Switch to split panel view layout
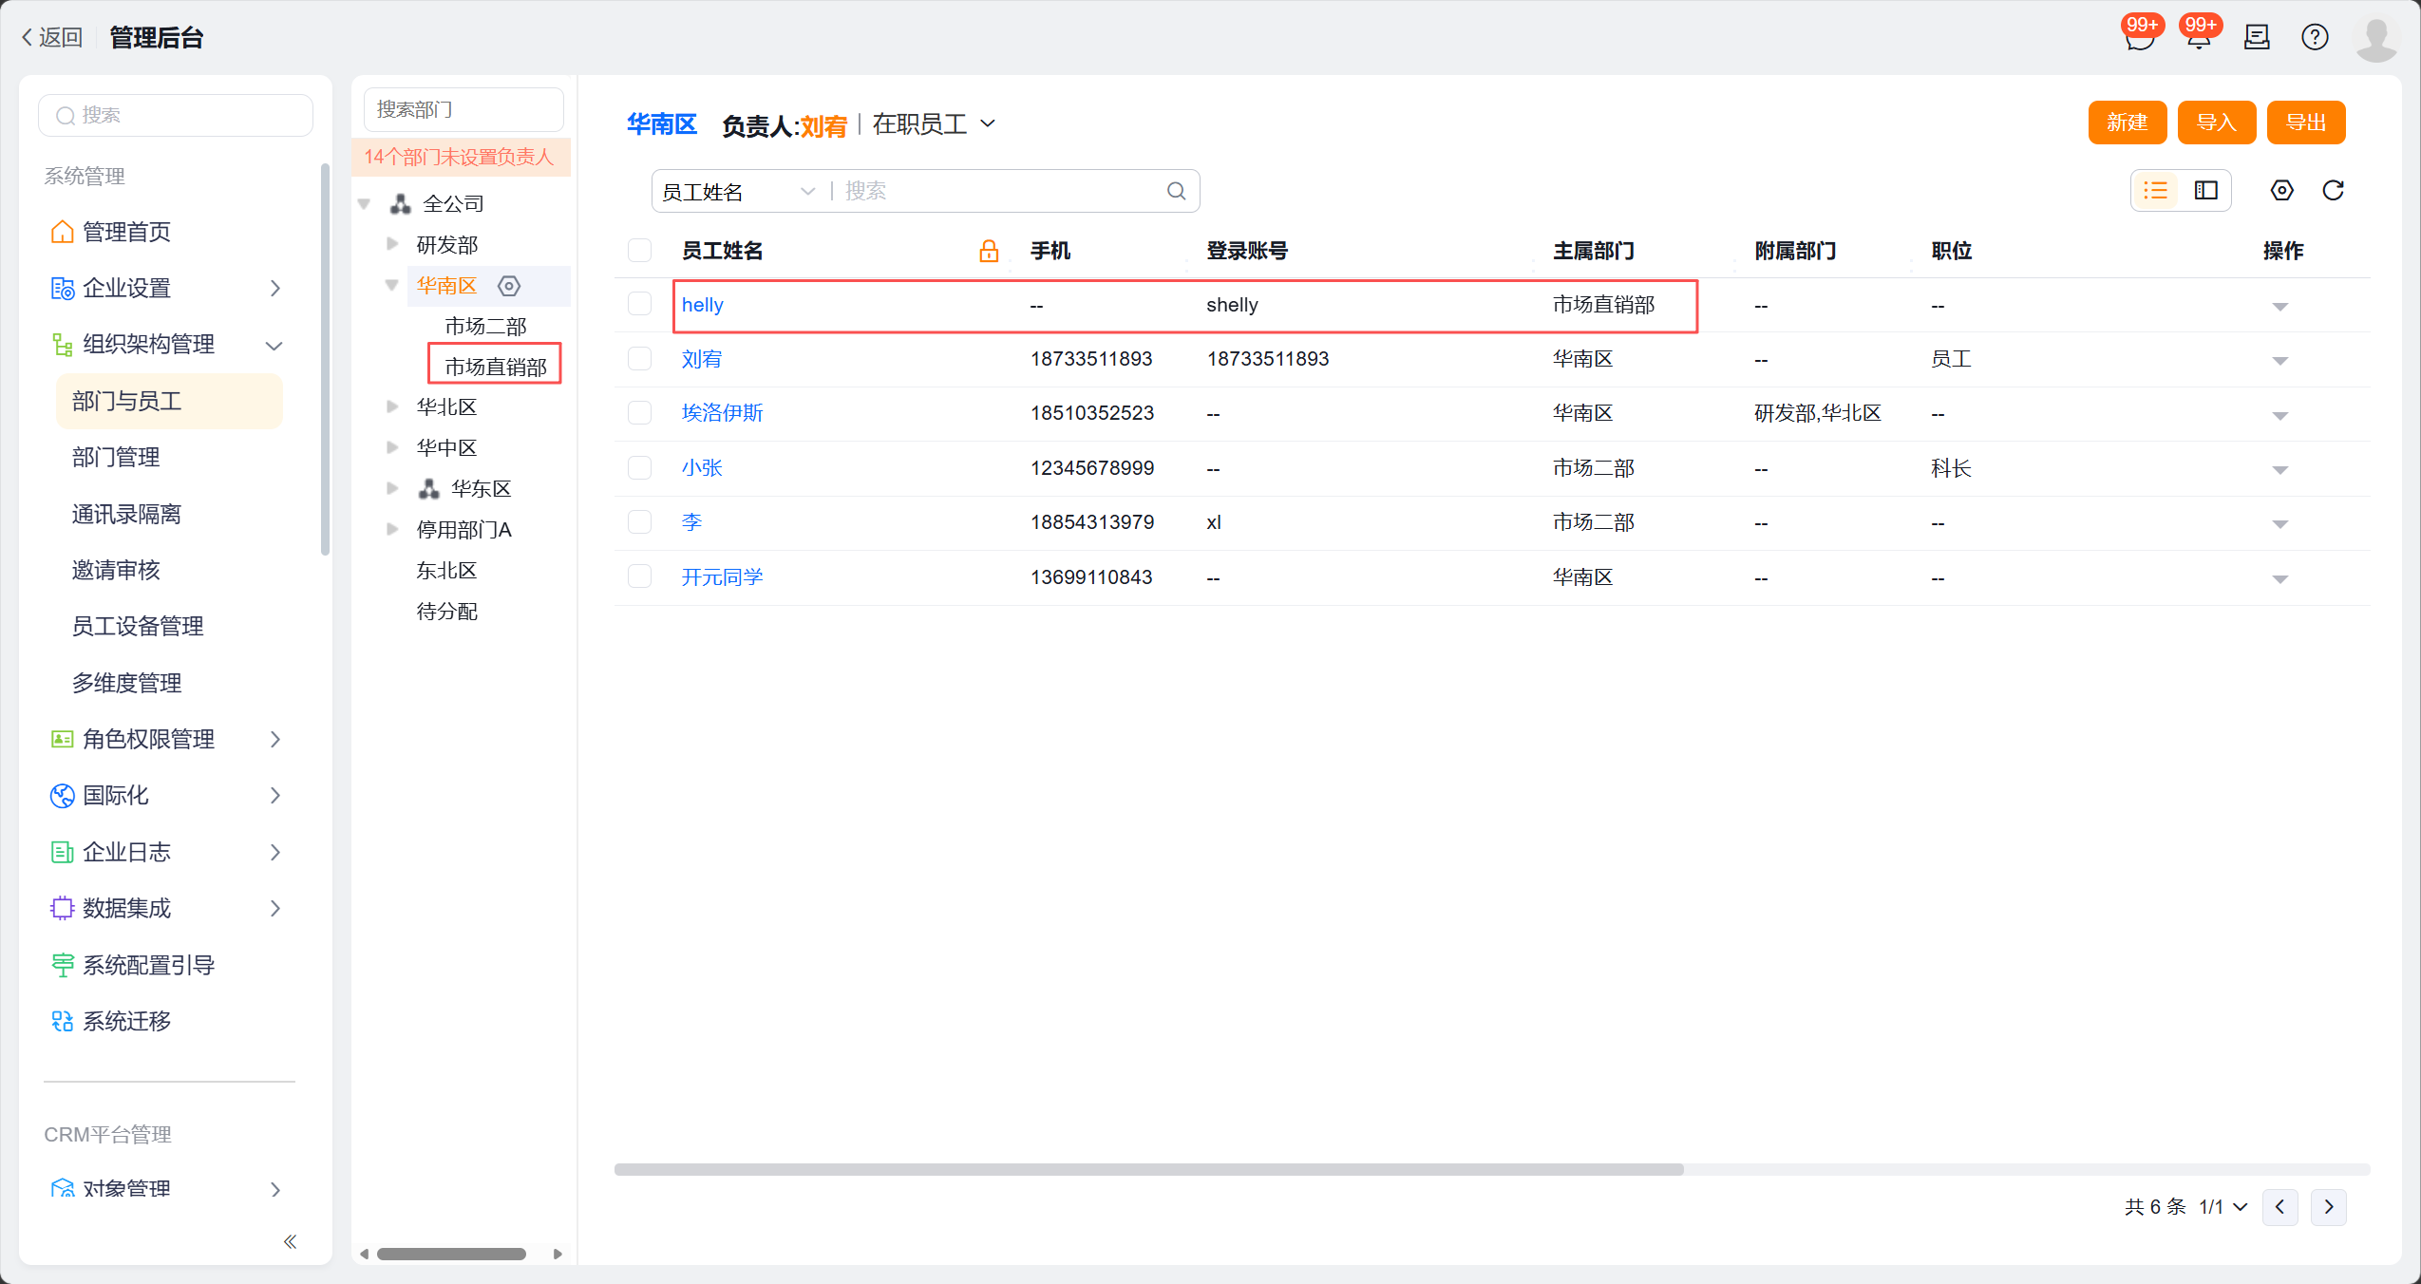 pyautogui.click(x=2206, y=191)
